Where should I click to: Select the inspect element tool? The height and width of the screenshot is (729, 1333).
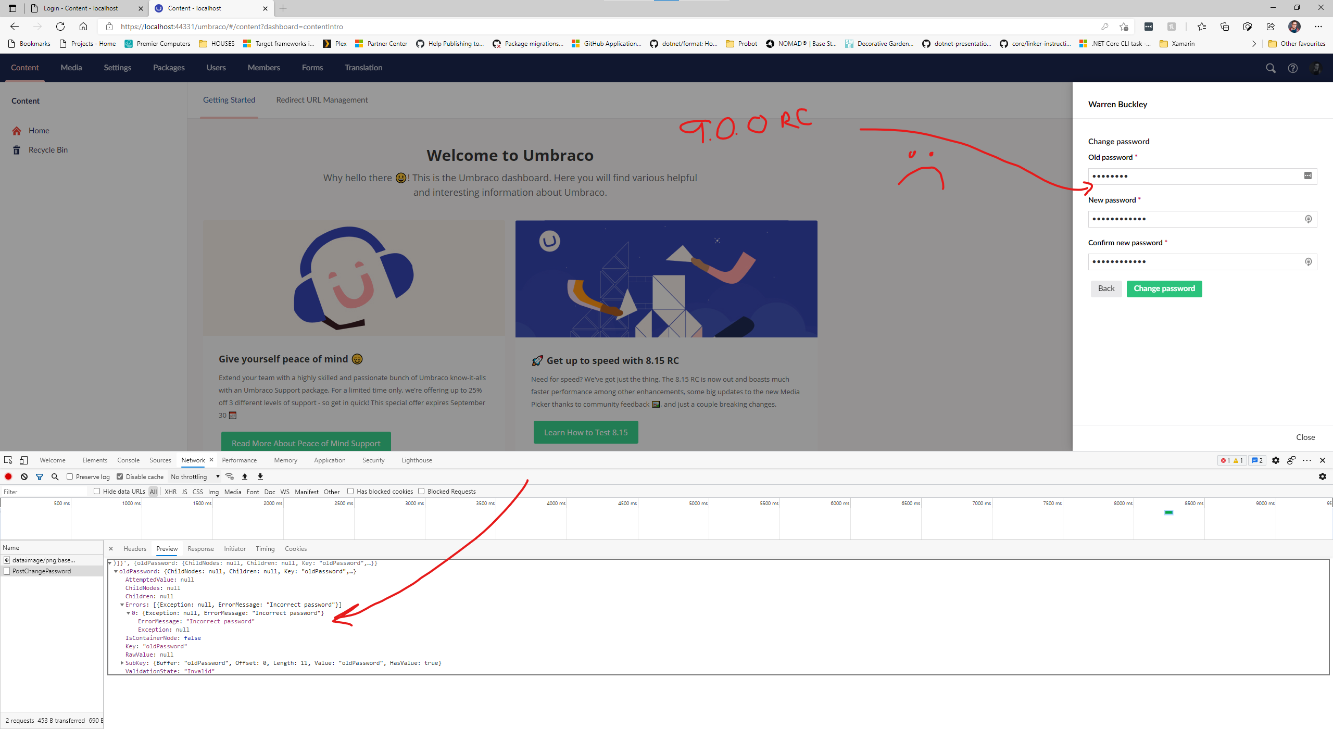pos(7,460)
